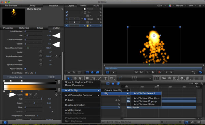
Task: Select the Paint Stroke line tool
Action: [x=100, y=78]
